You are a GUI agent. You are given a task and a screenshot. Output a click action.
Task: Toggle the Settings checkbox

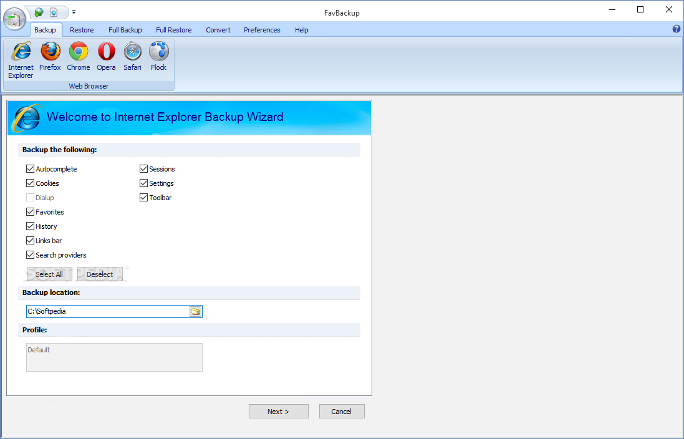(x=143, y=183)
